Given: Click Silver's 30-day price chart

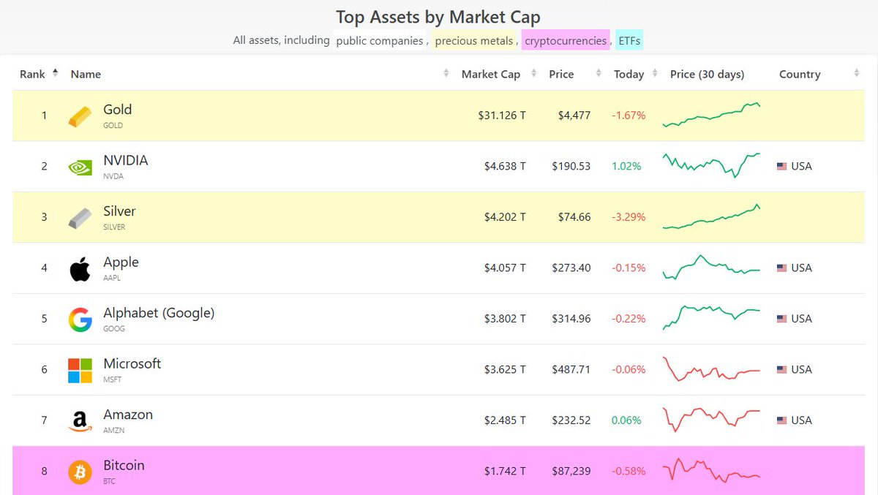Looking at the screenshot, I should [x=712, y=217].
